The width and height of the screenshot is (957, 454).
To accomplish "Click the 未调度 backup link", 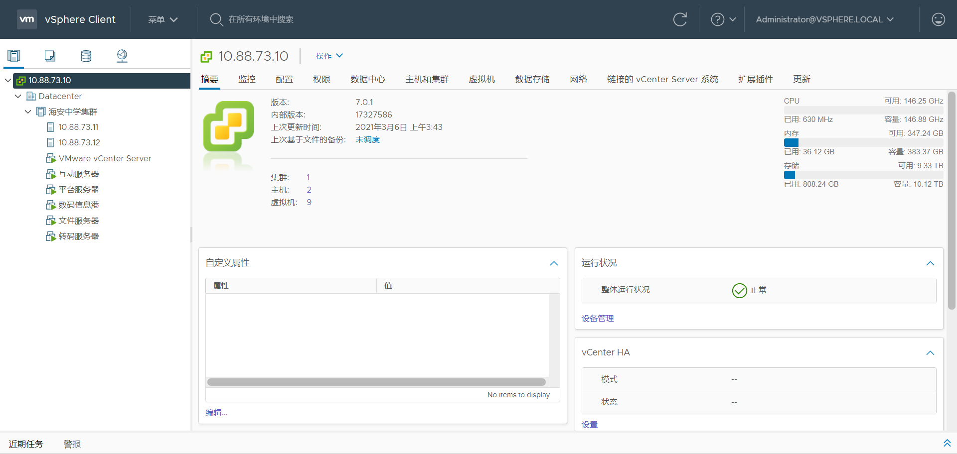I will pyautogui.click(x=367, y=140).
